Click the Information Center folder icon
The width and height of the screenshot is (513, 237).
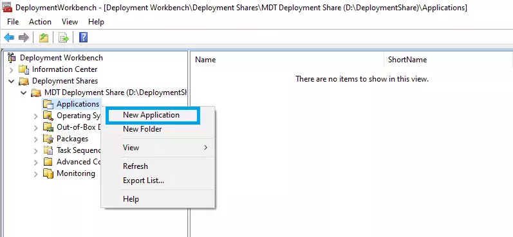coord(24,69)
